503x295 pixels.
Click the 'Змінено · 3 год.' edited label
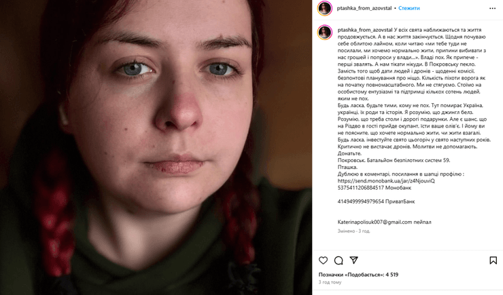point(353,231)
